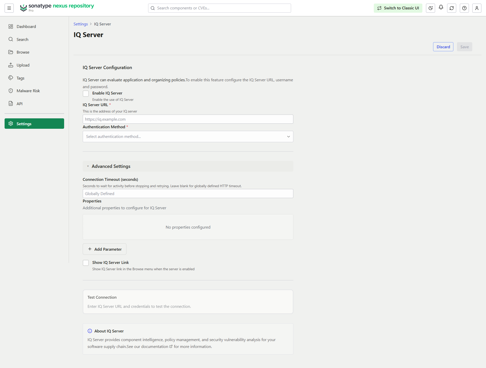
Task: Click the 'Test Connection' heading
Action: (102, 297)
